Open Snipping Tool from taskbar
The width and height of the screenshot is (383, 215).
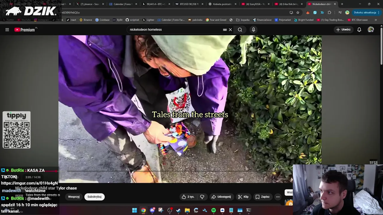(x=161, y=210)
